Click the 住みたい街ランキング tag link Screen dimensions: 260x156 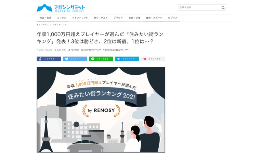[x=91, y=50]
